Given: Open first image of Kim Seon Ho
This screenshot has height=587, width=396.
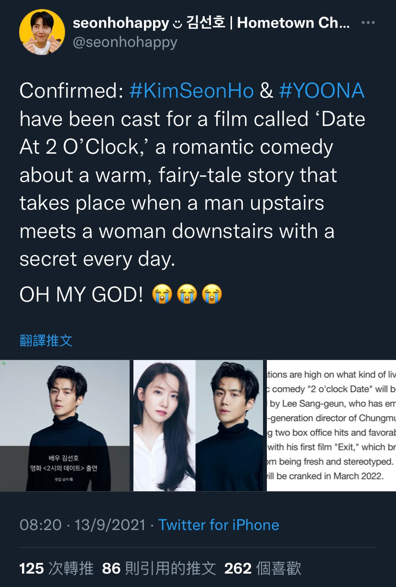Looking at the screenshot, I should [x=65, y=426].
